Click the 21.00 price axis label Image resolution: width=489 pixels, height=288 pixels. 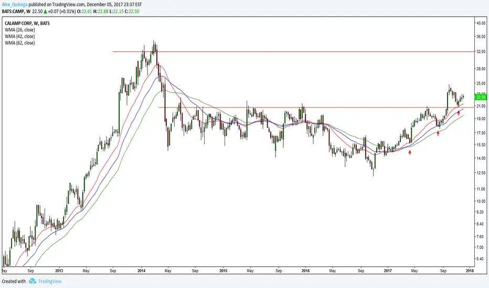coord(481,106)
